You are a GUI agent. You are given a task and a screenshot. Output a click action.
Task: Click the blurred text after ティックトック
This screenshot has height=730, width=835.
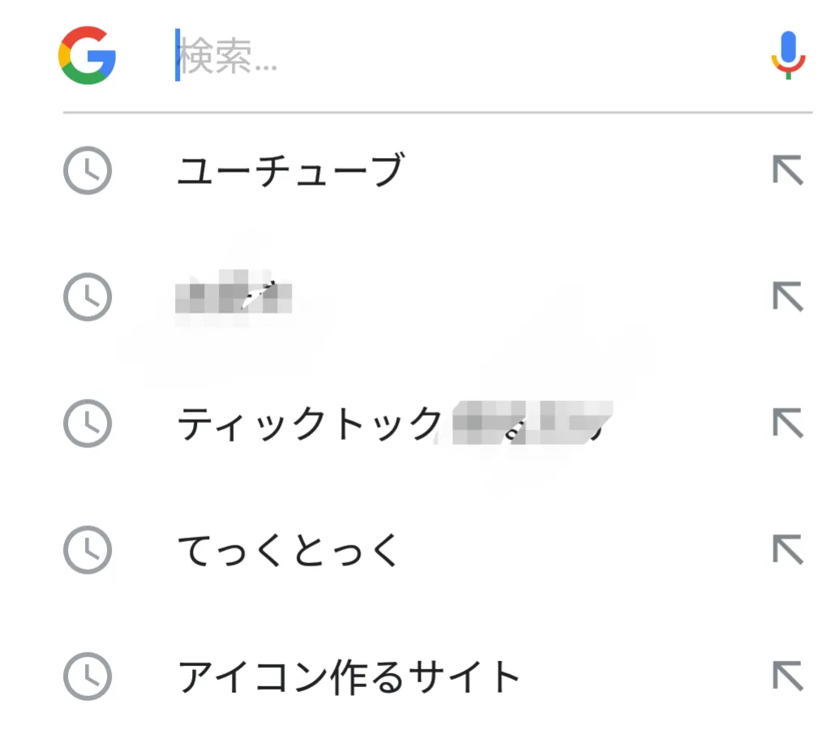coord(530,424)
